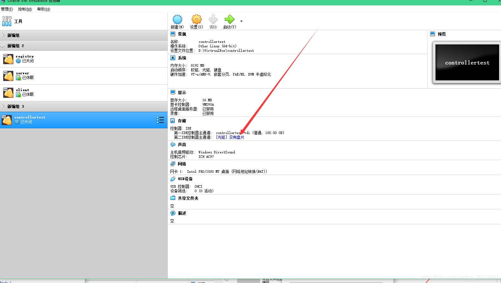Click the OHCI USB controller value
This screenshot has height=283, width=501.
click(x=198, y=186)
